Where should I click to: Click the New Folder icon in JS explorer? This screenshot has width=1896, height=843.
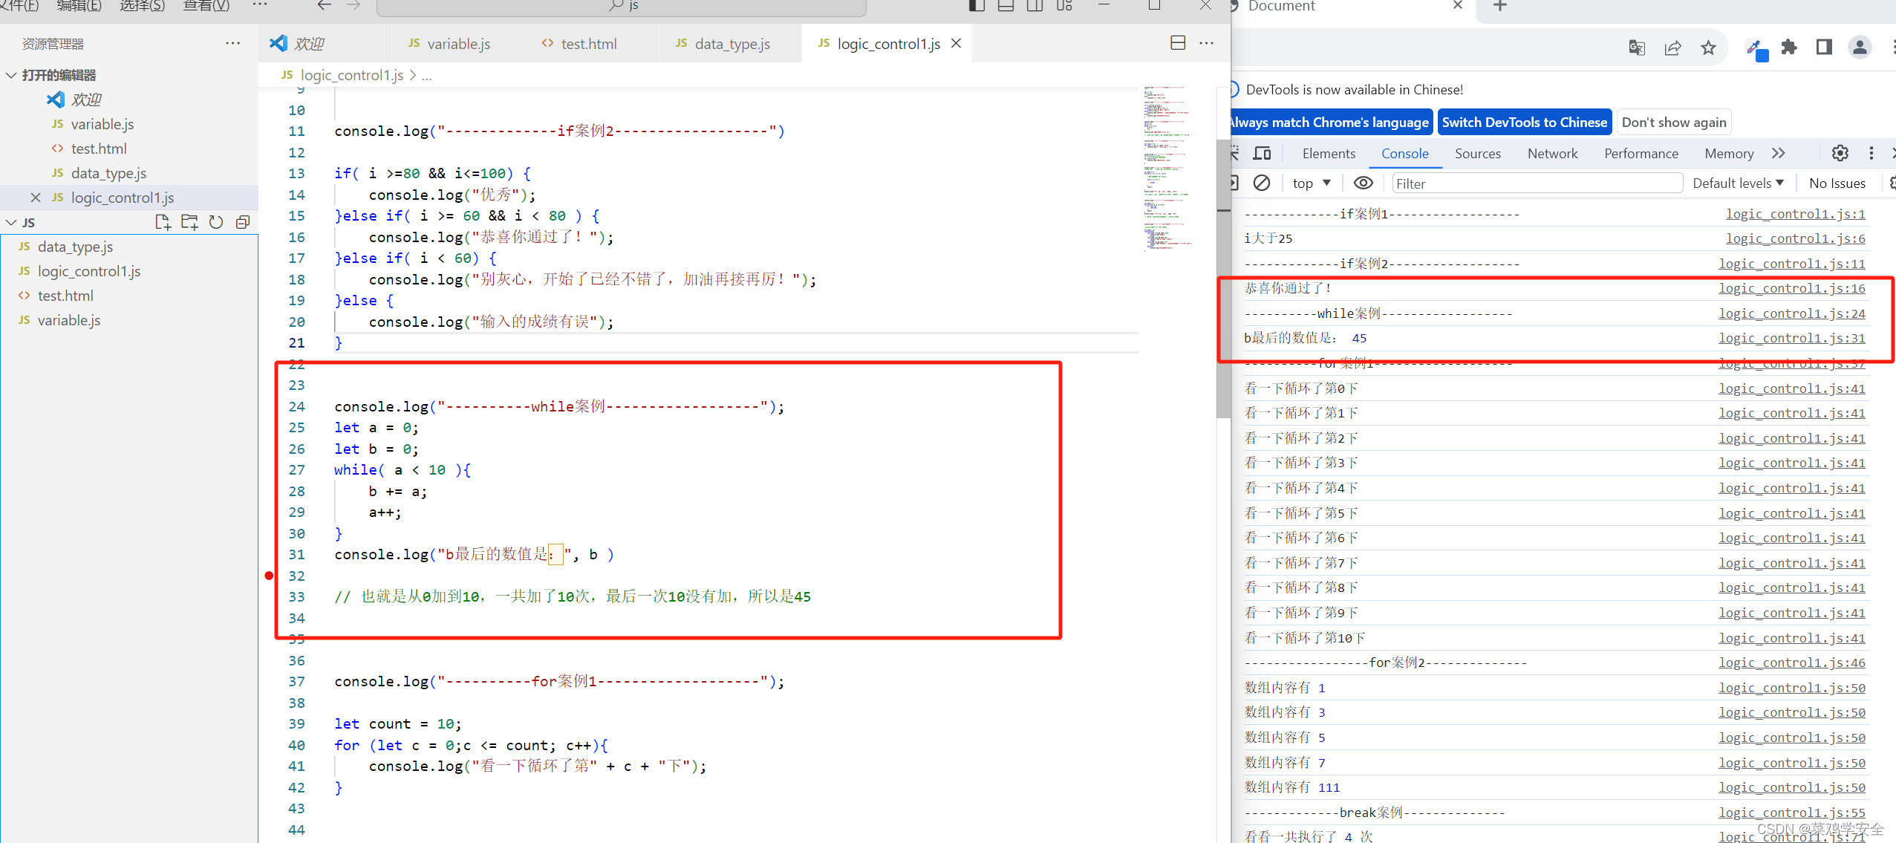tap(189, 222)
